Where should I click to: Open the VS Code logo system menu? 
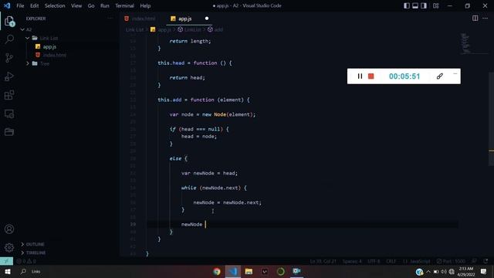tap(7, 5)
